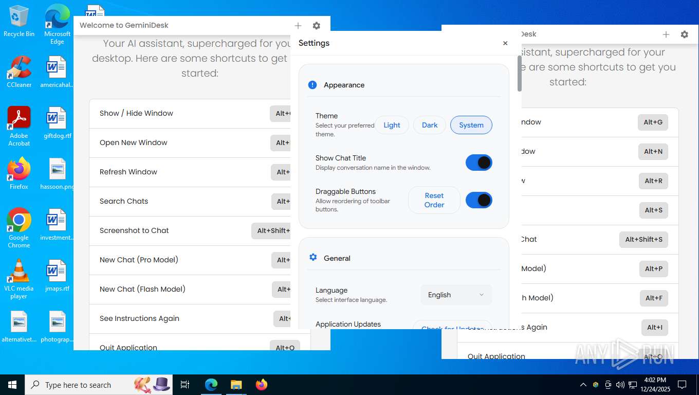Click 'New Chat (Flash Model)' in left window
Screen dimensions: 699x395
point(190,290)
